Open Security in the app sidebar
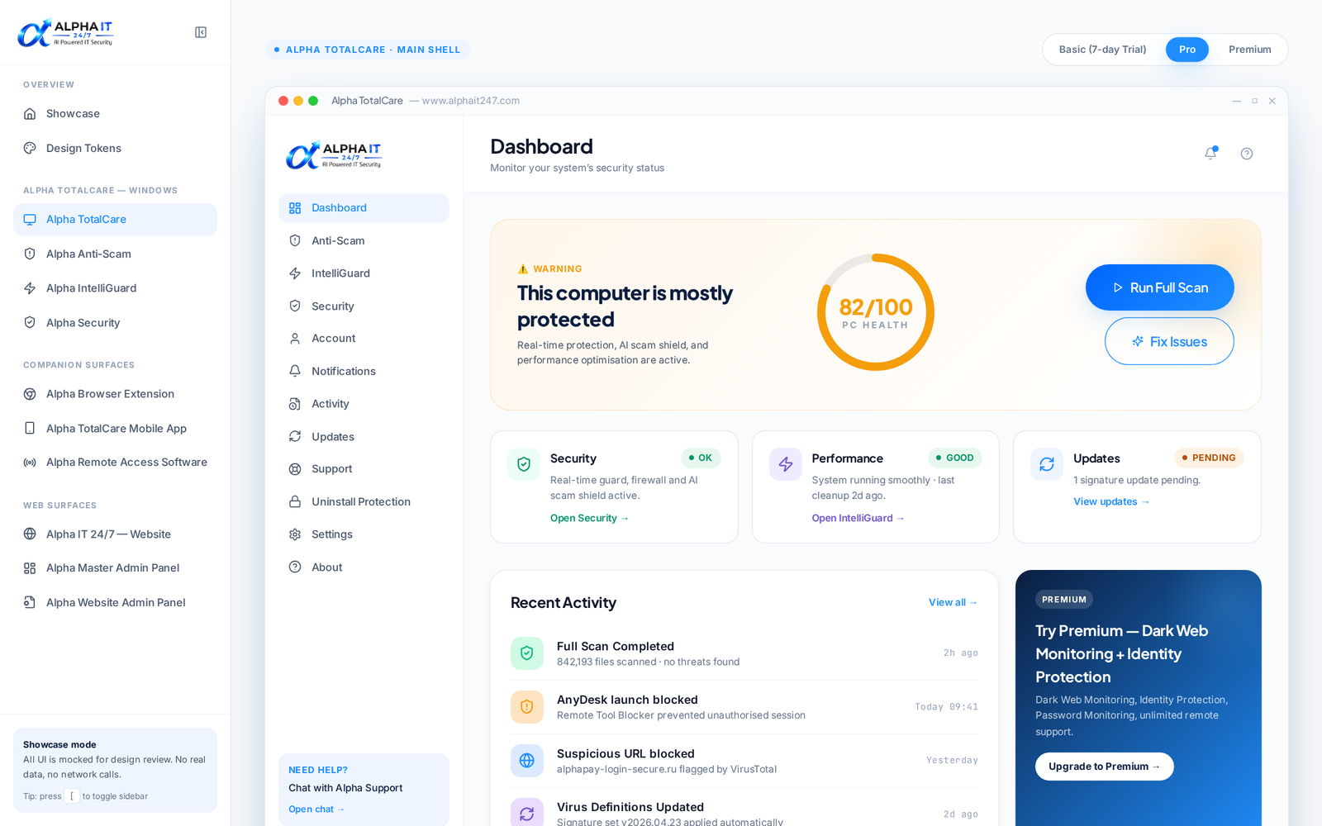Image resolution: width=1322 pixels, height=826 pixels. [x=364, y=306]
